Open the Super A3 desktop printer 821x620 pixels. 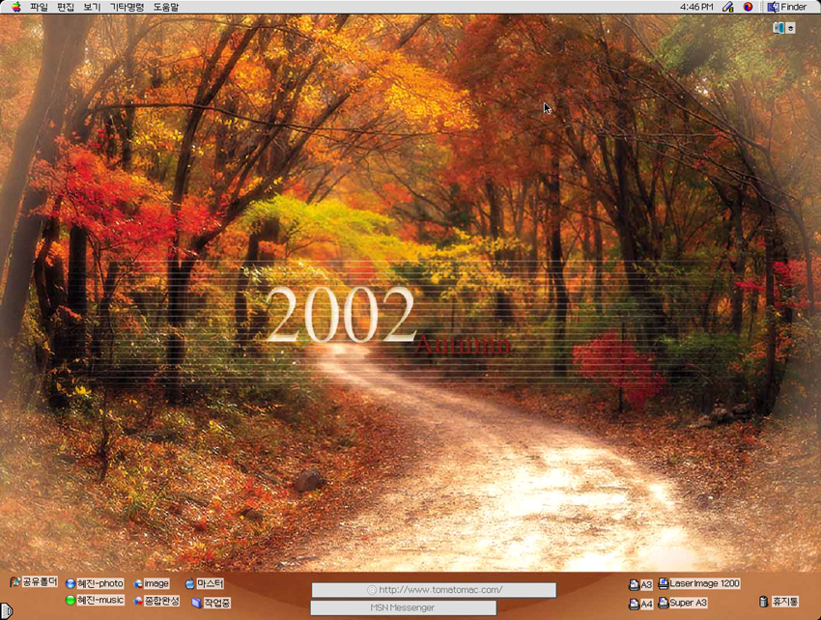coord(664,603)
